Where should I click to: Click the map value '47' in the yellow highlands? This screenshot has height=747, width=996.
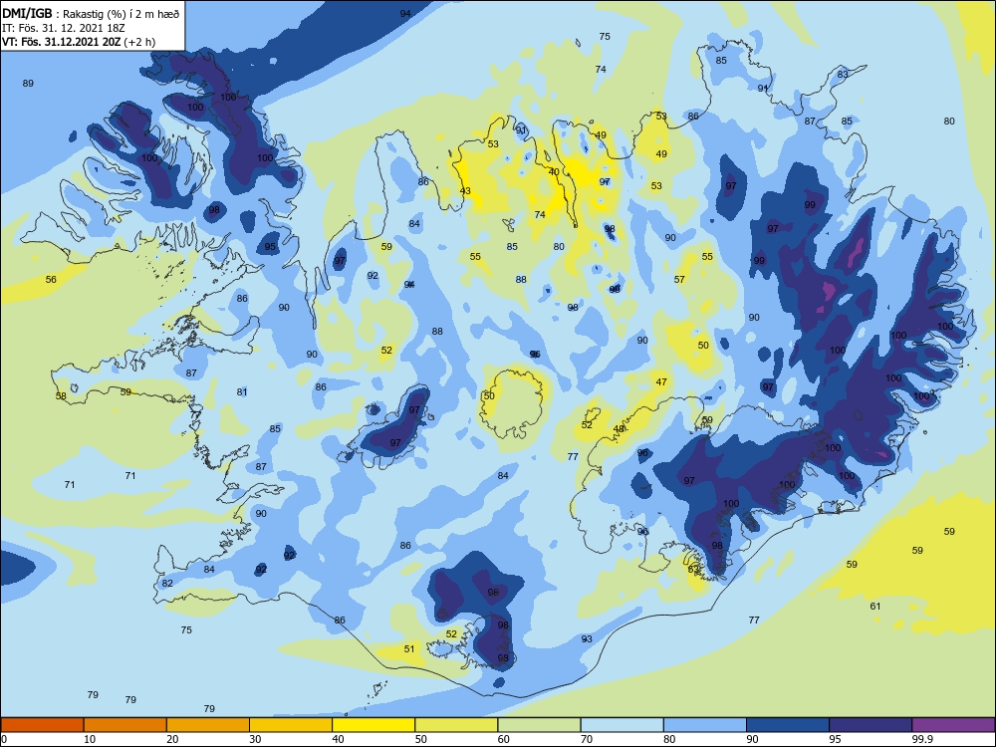[x=662, y=381]
